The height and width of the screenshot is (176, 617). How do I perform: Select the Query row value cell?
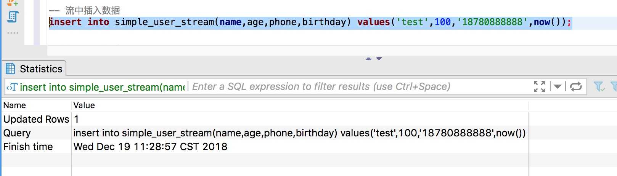[300, 133]
